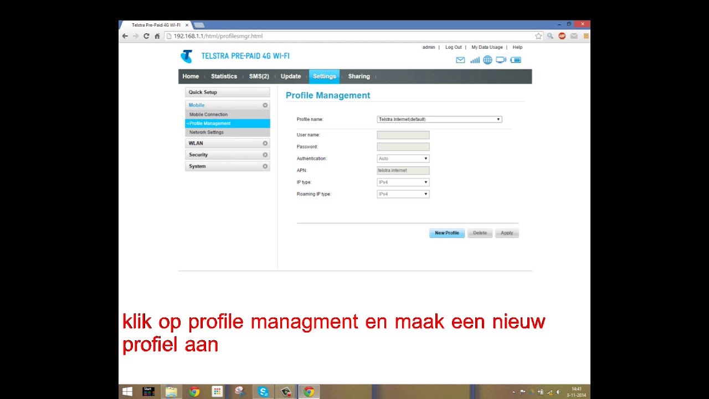Open the Adblock Plus extension icon
The image size is (709, 399).
(x=562, y=36)
